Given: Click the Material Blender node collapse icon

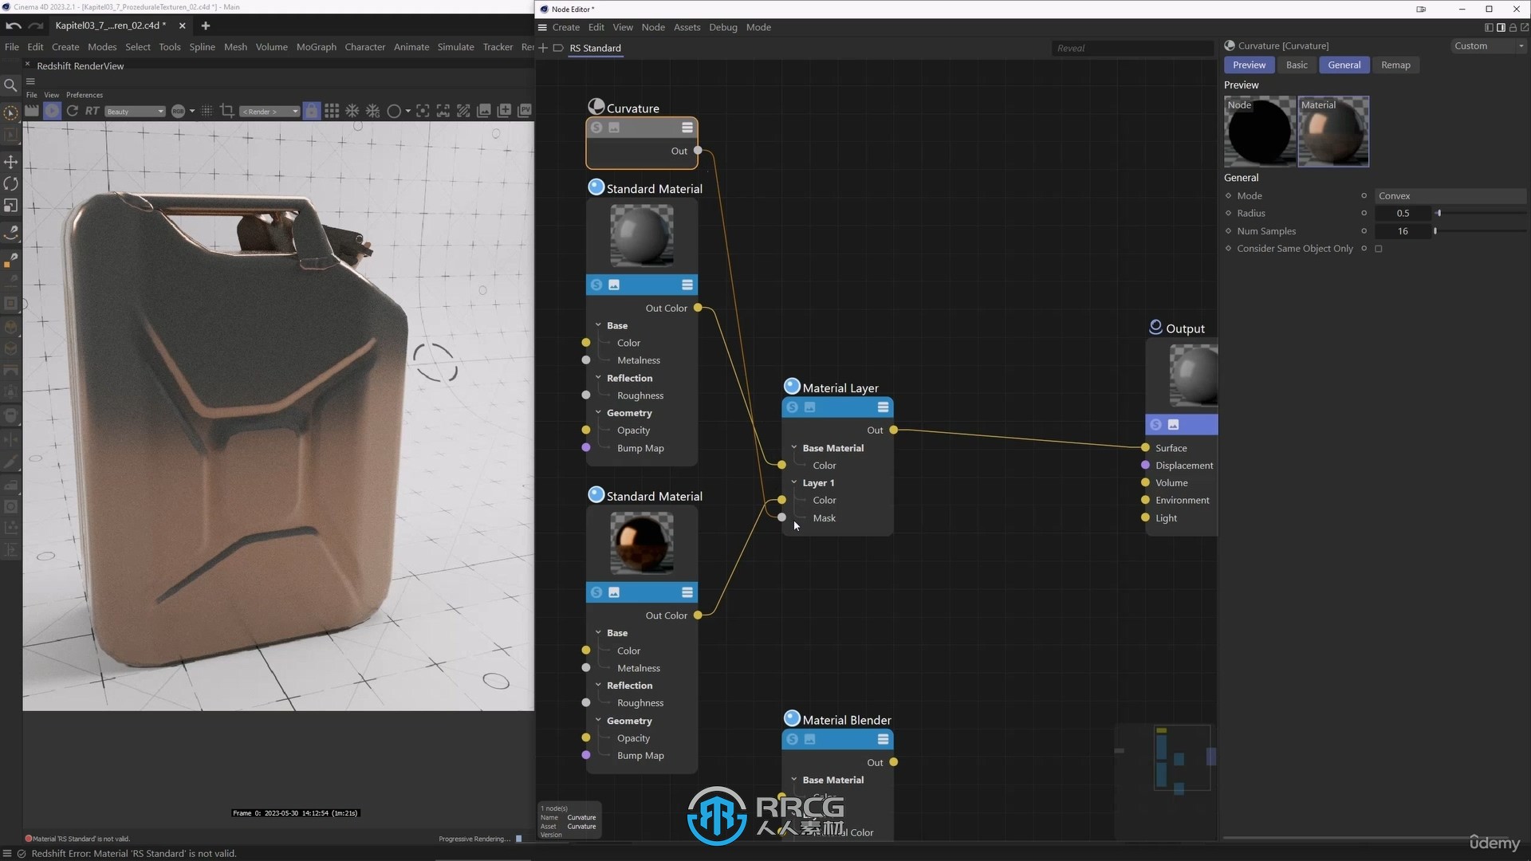Looking at the screenshot, I should [x=884, y=739].
